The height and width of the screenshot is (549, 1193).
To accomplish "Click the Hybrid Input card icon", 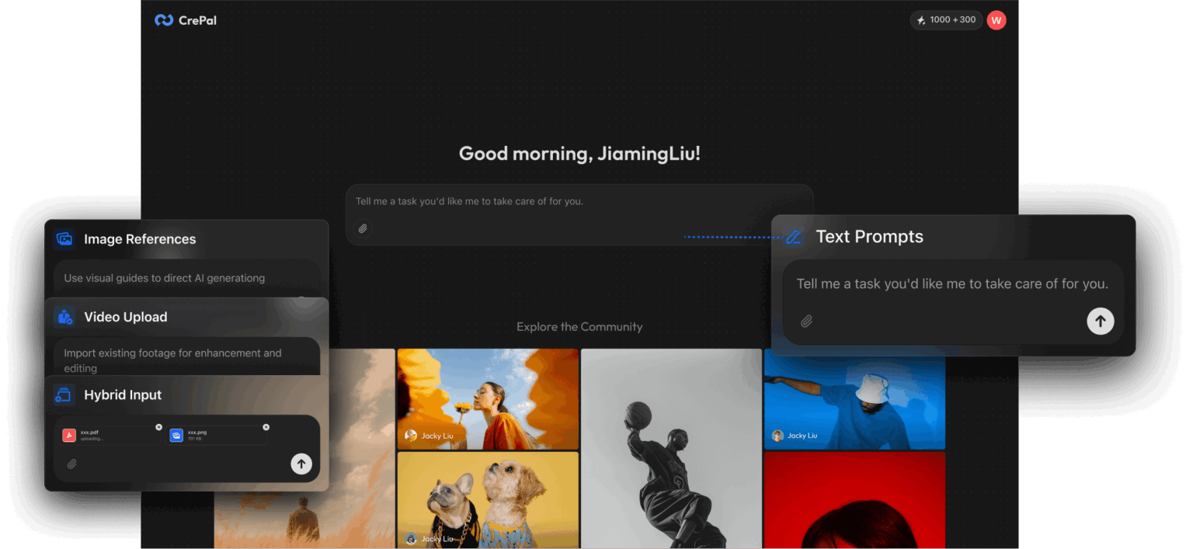I will point(64,395).
